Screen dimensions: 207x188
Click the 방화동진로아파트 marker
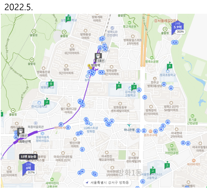[43, 68]
